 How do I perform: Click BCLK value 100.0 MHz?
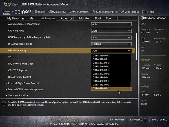[x=145, y=42]
